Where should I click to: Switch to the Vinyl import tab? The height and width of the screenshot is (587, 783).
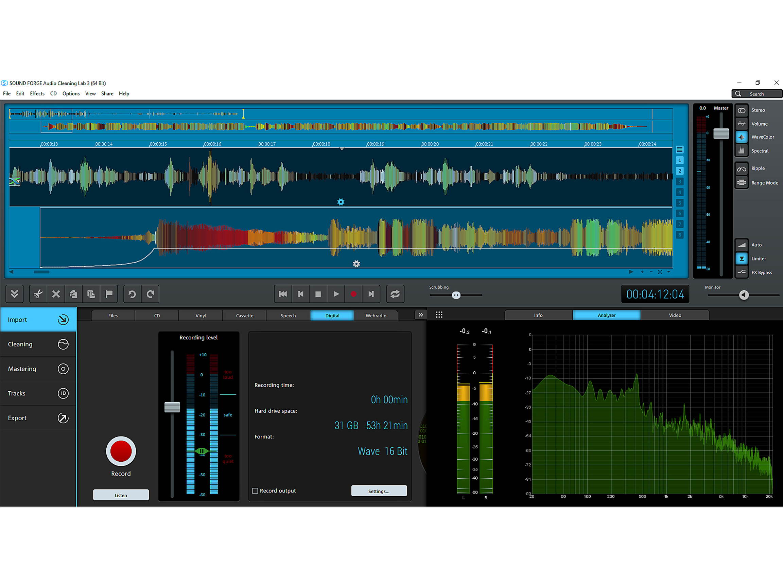[x=201, y=315]
